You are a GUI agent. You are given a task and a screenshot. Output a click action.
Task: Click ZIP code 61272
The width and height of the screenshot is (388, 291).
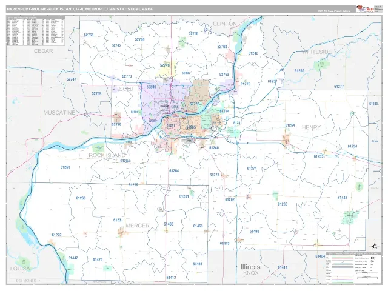coord(56,235)
